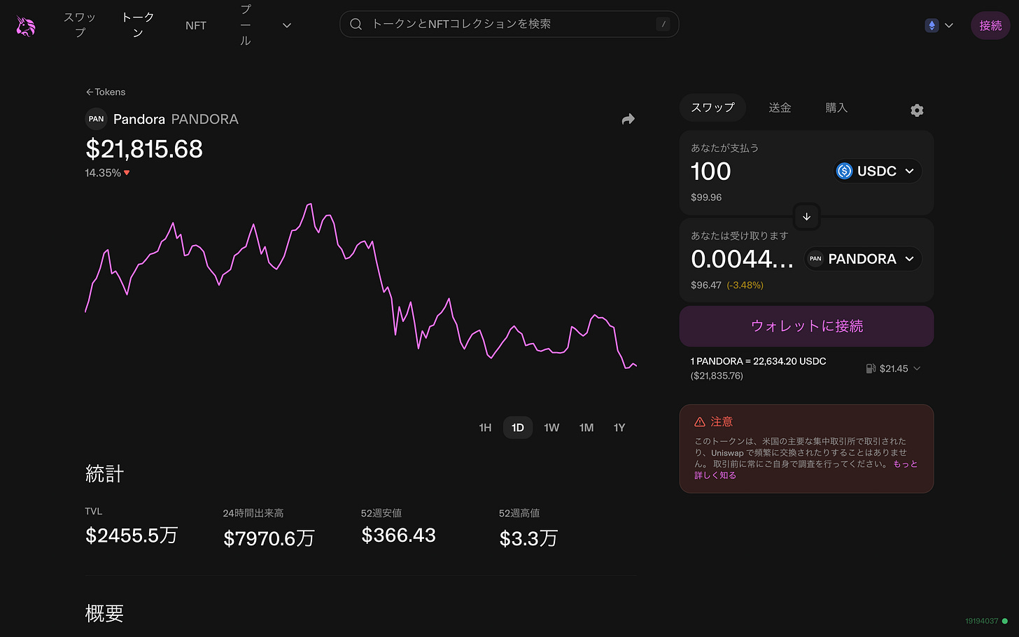Click the swap direction arrow button

click(x=806, y=217)
